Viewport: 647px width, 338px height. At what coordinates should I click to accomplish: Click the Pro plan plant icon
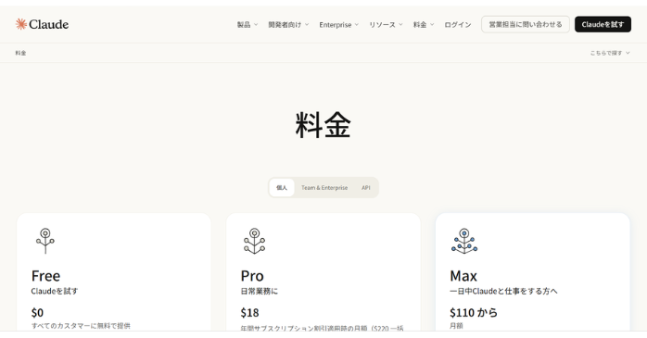(255, 241)
